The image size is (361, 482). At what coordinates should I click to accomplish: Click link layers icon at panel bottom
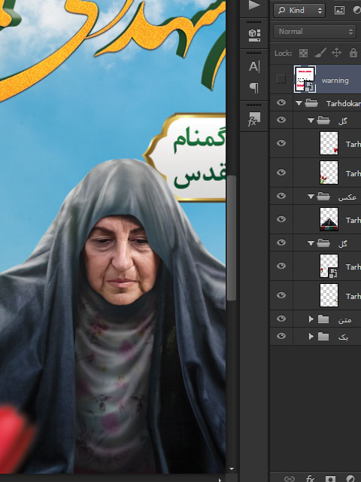(289, 478)
